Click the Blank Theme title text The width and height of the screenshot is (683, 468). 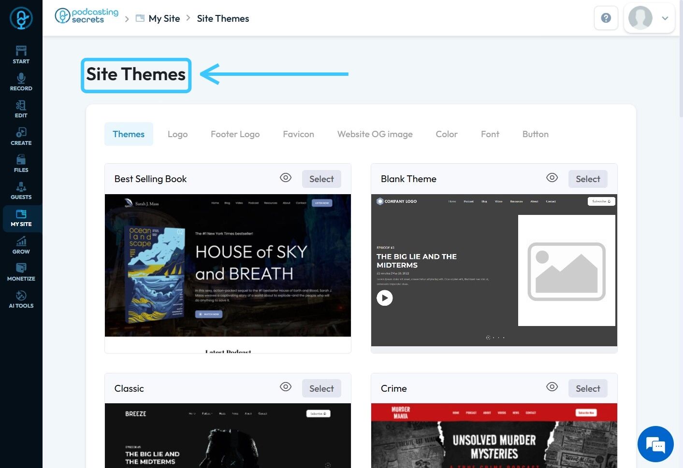coord(408,179)
